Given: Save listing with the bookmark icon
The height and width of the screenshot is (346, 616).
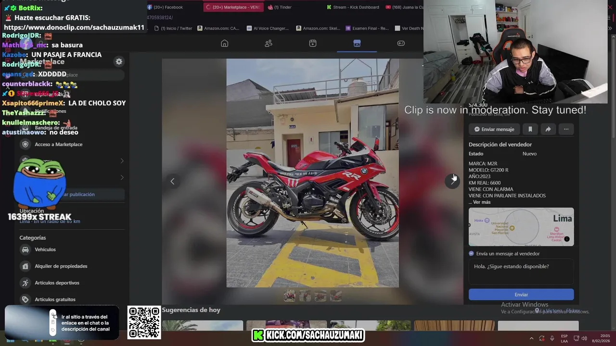Looking at the screenshot, I should tap(530, 129).
